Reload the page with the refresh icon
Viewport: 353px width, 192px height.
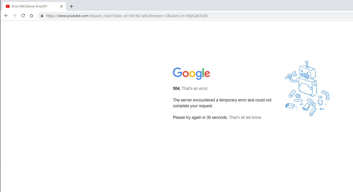pos(23,16)
